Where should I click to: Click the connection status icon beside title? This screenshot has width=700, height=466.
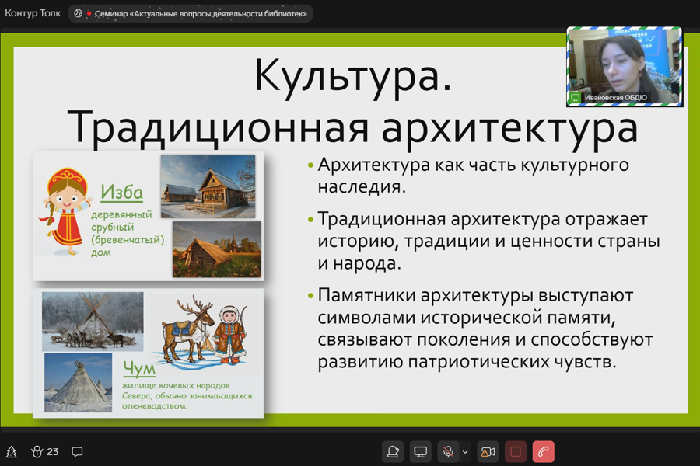pos(79,13)
